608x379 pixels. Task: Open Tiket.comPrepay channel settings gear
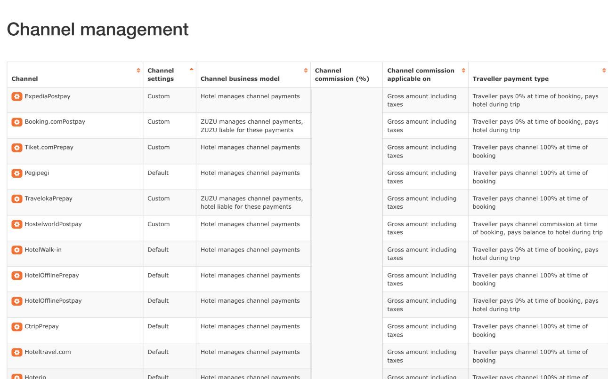coord(17,148)
